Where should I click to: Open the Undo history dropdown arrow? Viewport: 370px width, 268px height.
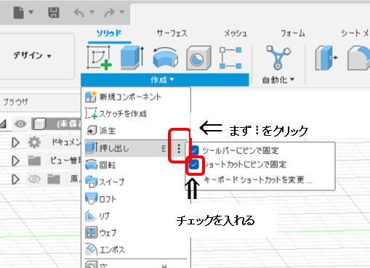click(92, 12)
